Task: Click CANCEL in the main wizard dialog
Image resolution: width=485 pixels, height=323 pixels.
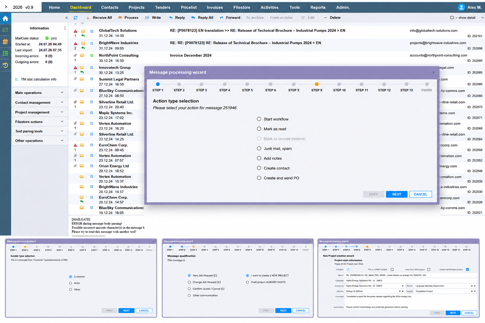Action: [x=421, y=194]
